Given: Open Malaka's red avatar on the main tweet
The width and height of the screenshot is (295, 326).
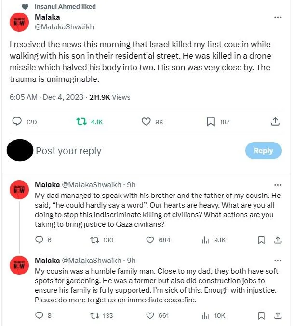Looking at the screenshot, I should [x=19, y=22].
